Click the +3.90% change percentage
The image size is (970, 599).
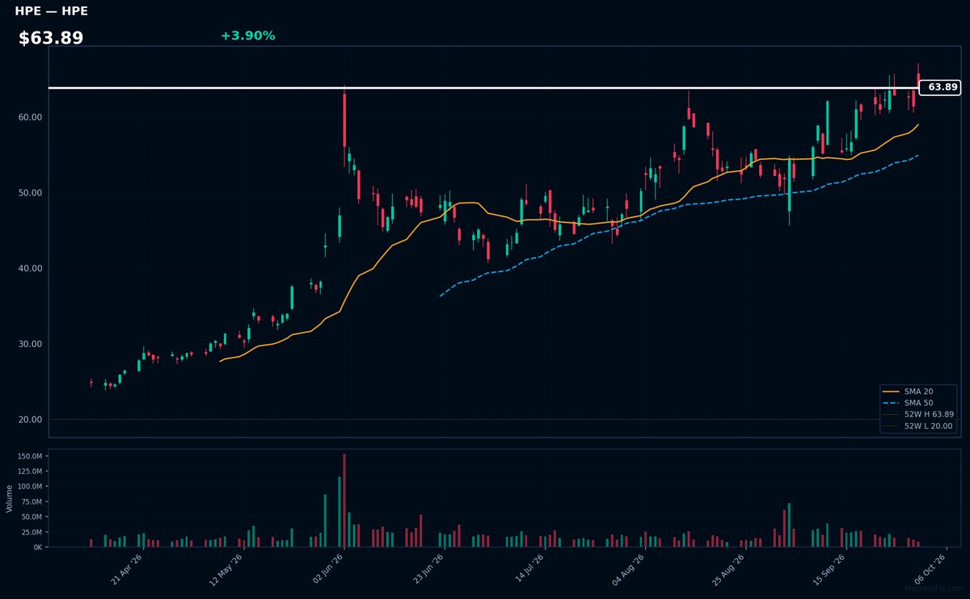[247, 36]
